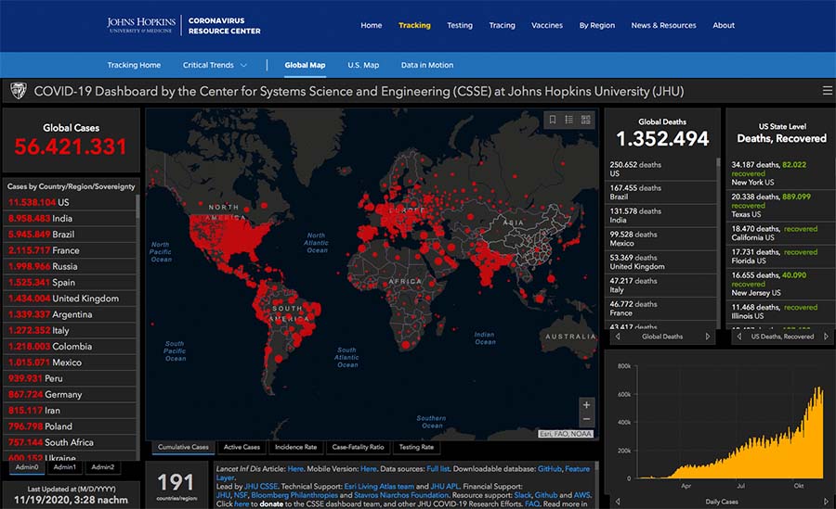Expand the Critical Trends dropdown
The width and height of the screenshot is (836, 509).
point(215,65)
